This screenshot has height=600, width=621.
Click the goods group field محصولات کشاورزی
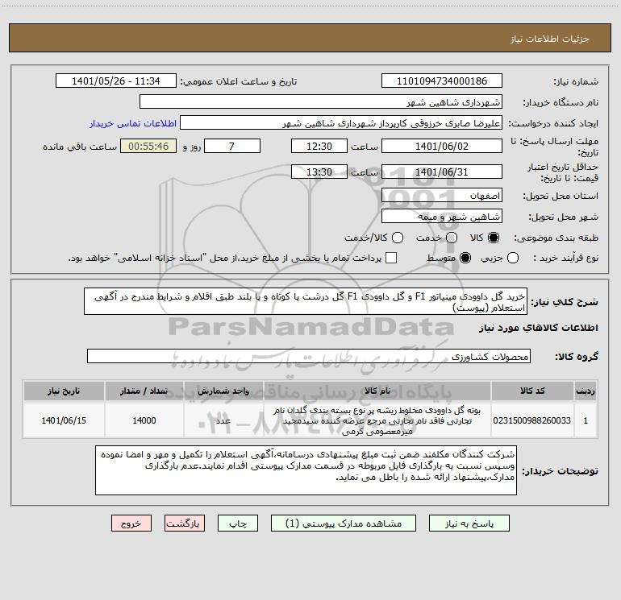(x=309, y=356)
